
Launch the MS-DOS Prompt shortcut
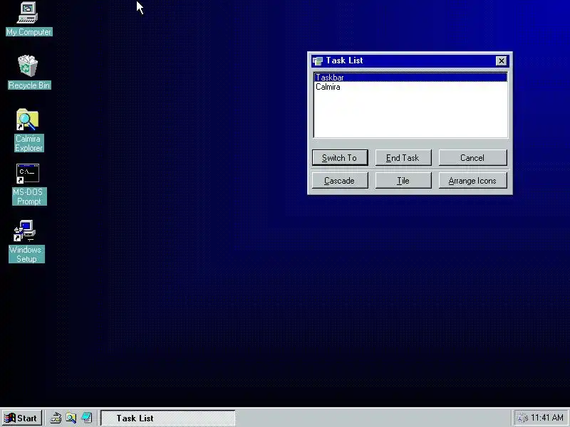point(28,184)
